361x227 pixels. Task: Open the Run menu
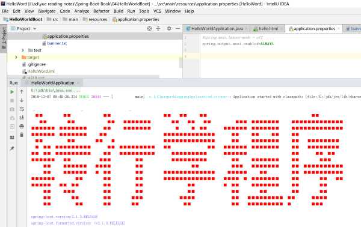131,11
